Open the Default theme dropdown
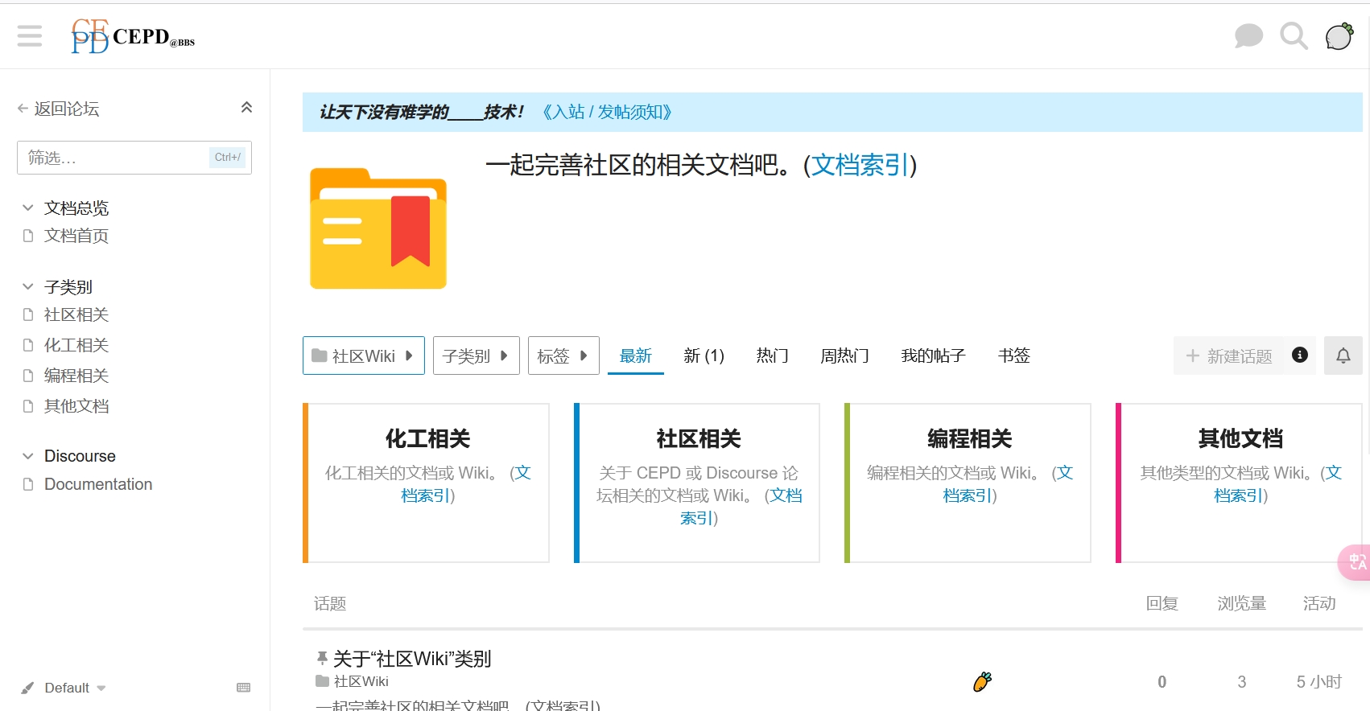 click(64, 688)
